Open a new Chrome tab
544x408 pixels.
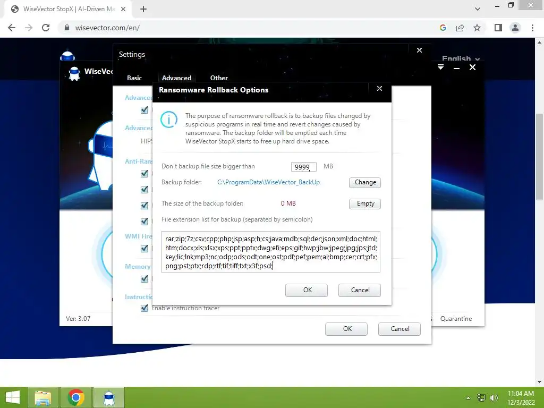click(143, 9)
